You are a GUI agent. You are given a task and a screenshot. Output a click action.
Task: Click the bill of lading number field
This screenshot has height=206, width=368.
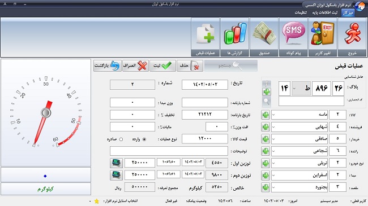point(204,103)
